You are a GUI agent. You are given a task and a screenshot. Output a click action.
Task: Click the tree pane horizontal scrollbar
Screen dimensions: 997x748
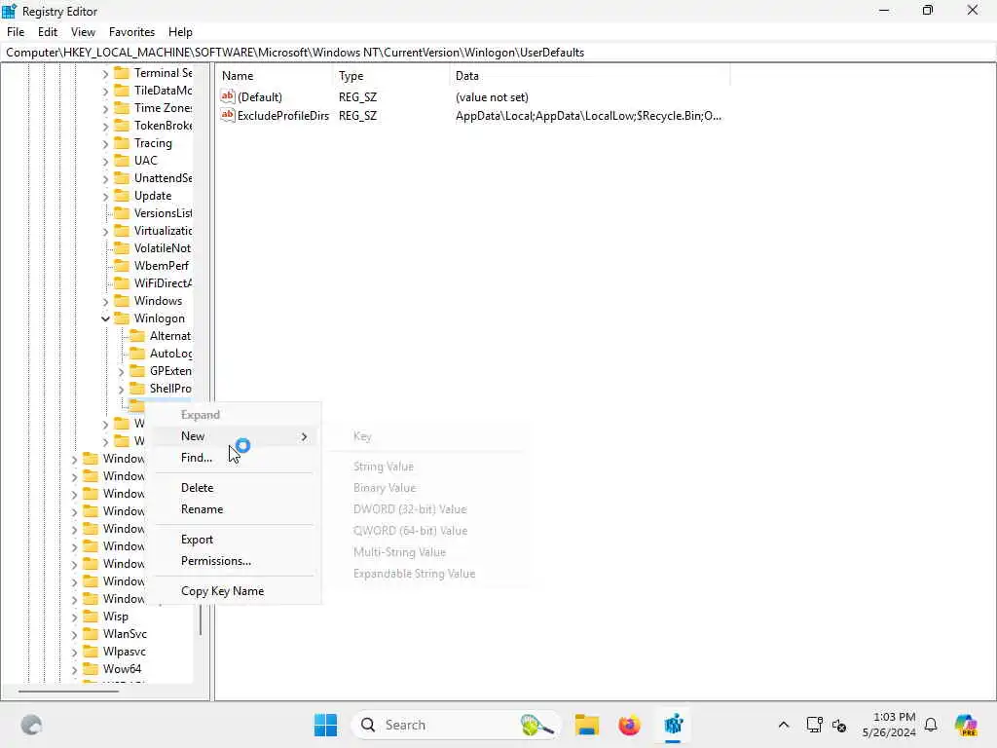click(68, 691)
